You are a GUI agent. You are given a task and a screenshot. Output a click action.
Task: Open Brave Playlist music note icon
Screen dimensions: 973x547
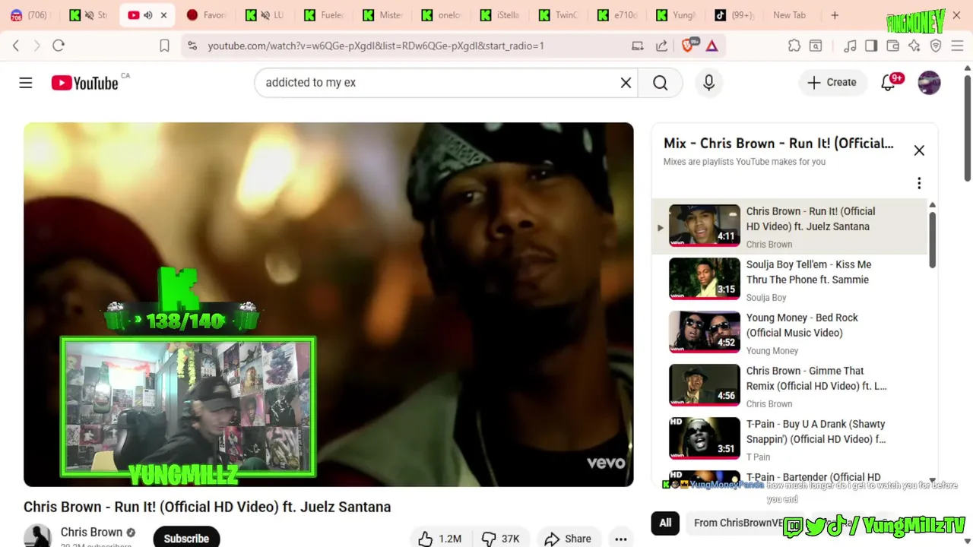(850, 46)
